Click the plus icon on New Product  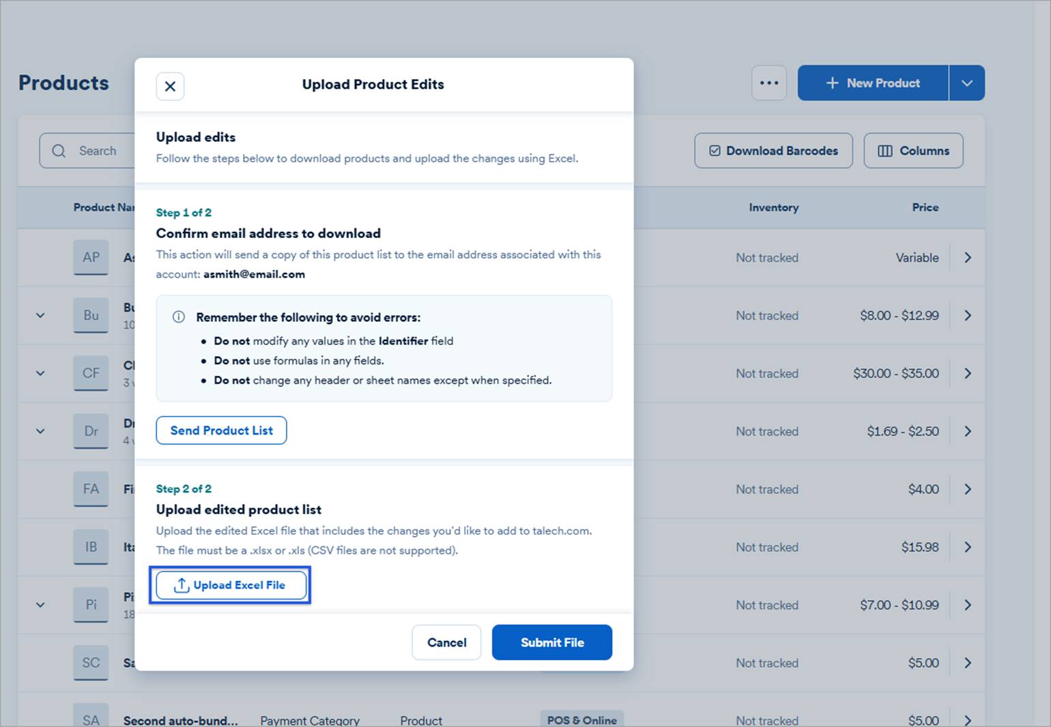pos(831,83)
